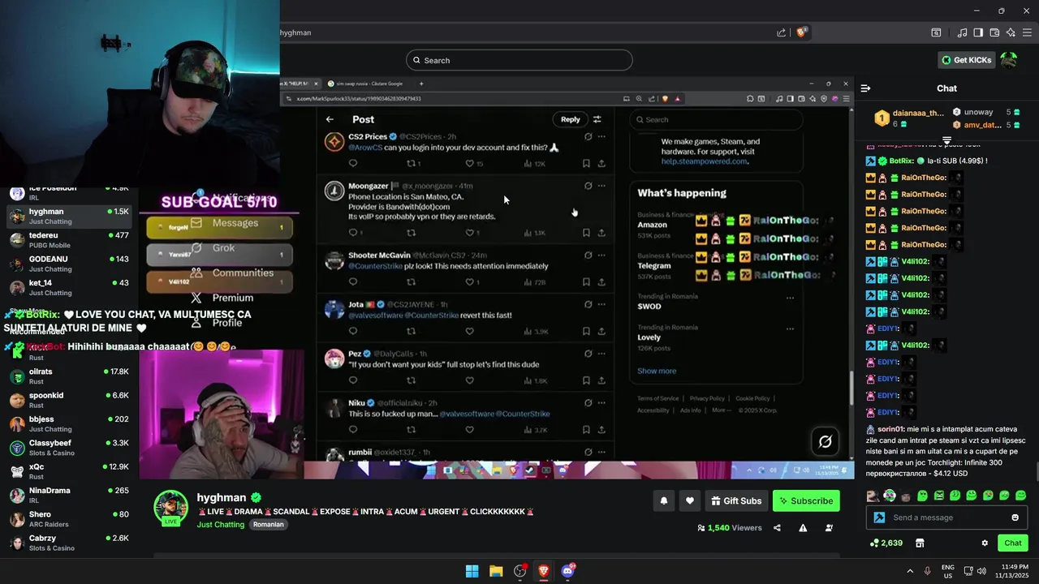
Task: Click the green Chat send button
Action: [1012, 543]
